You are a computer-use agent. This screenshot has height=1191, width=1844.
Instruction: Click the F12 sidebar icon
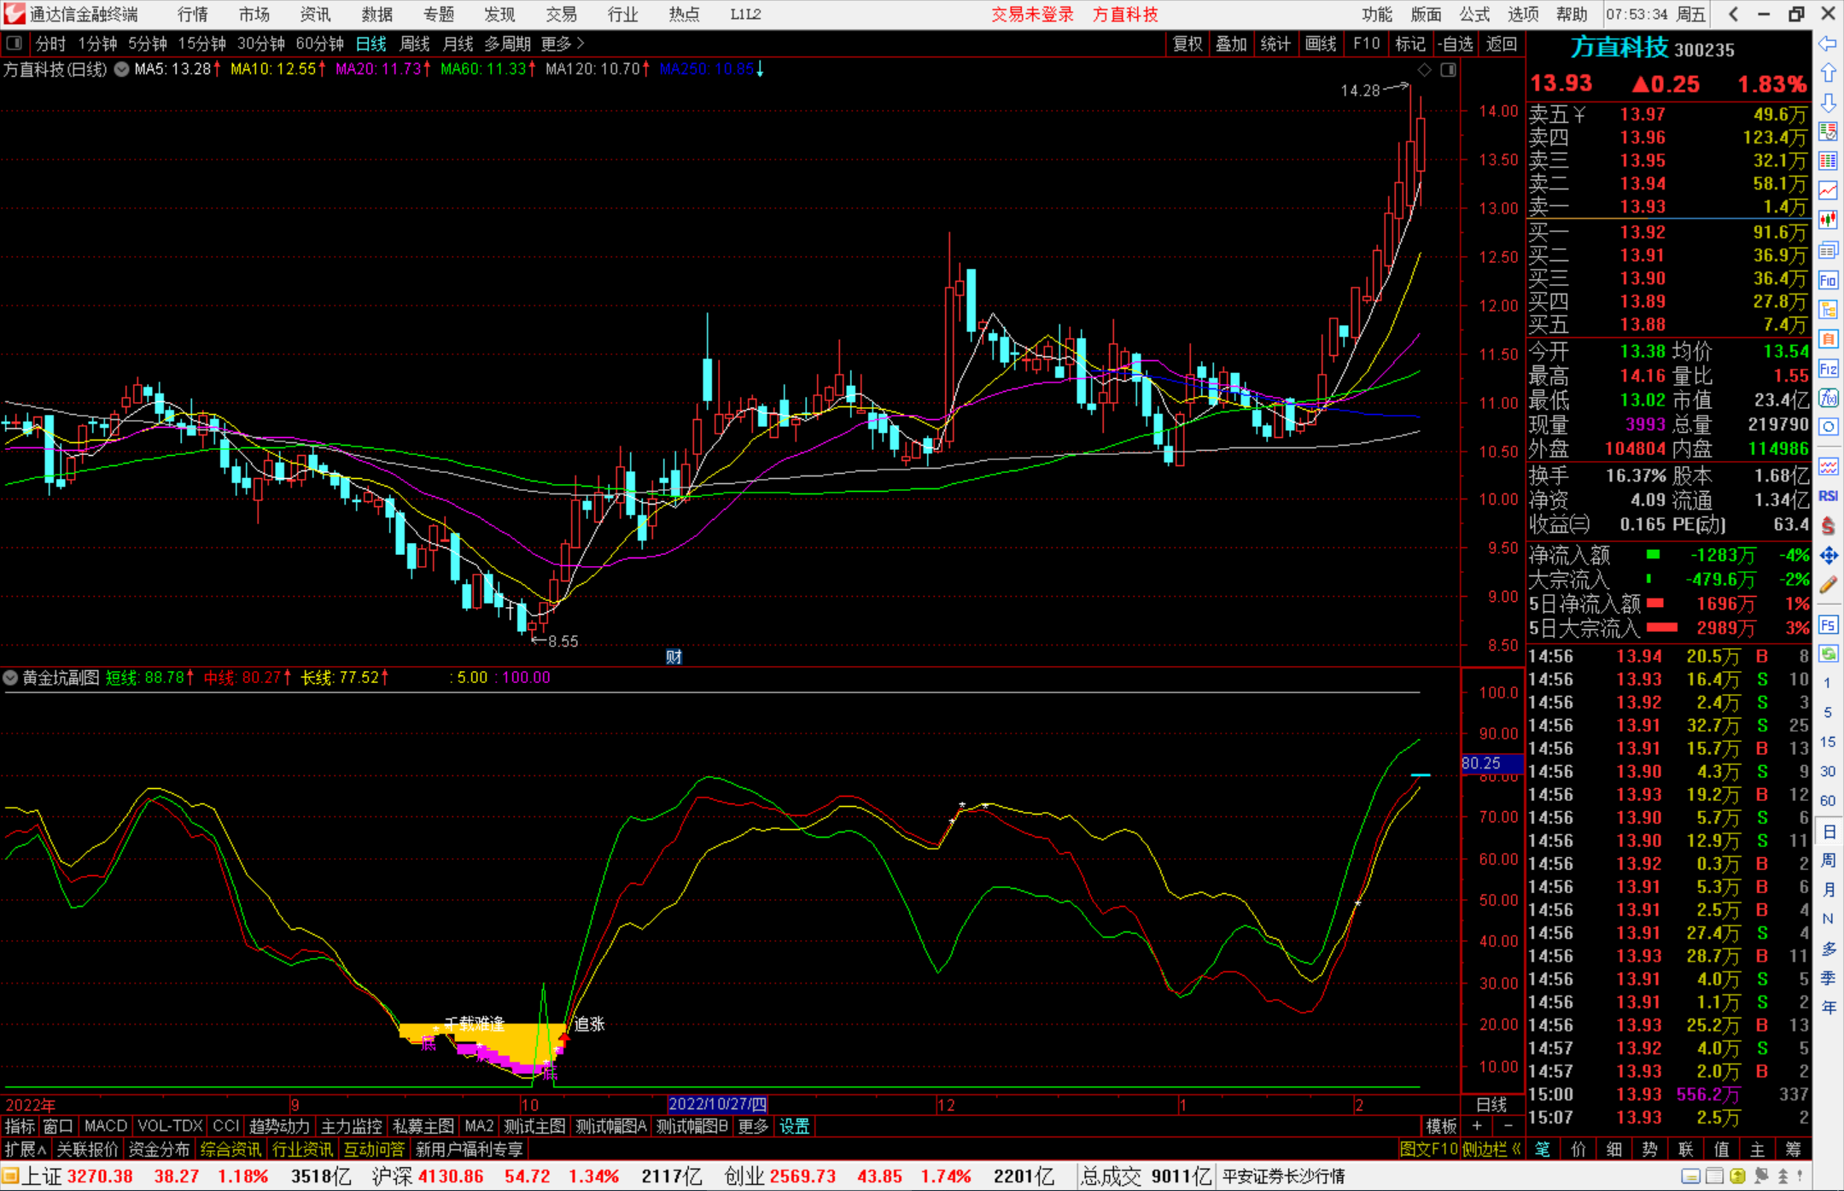[x=1828, y=370]
